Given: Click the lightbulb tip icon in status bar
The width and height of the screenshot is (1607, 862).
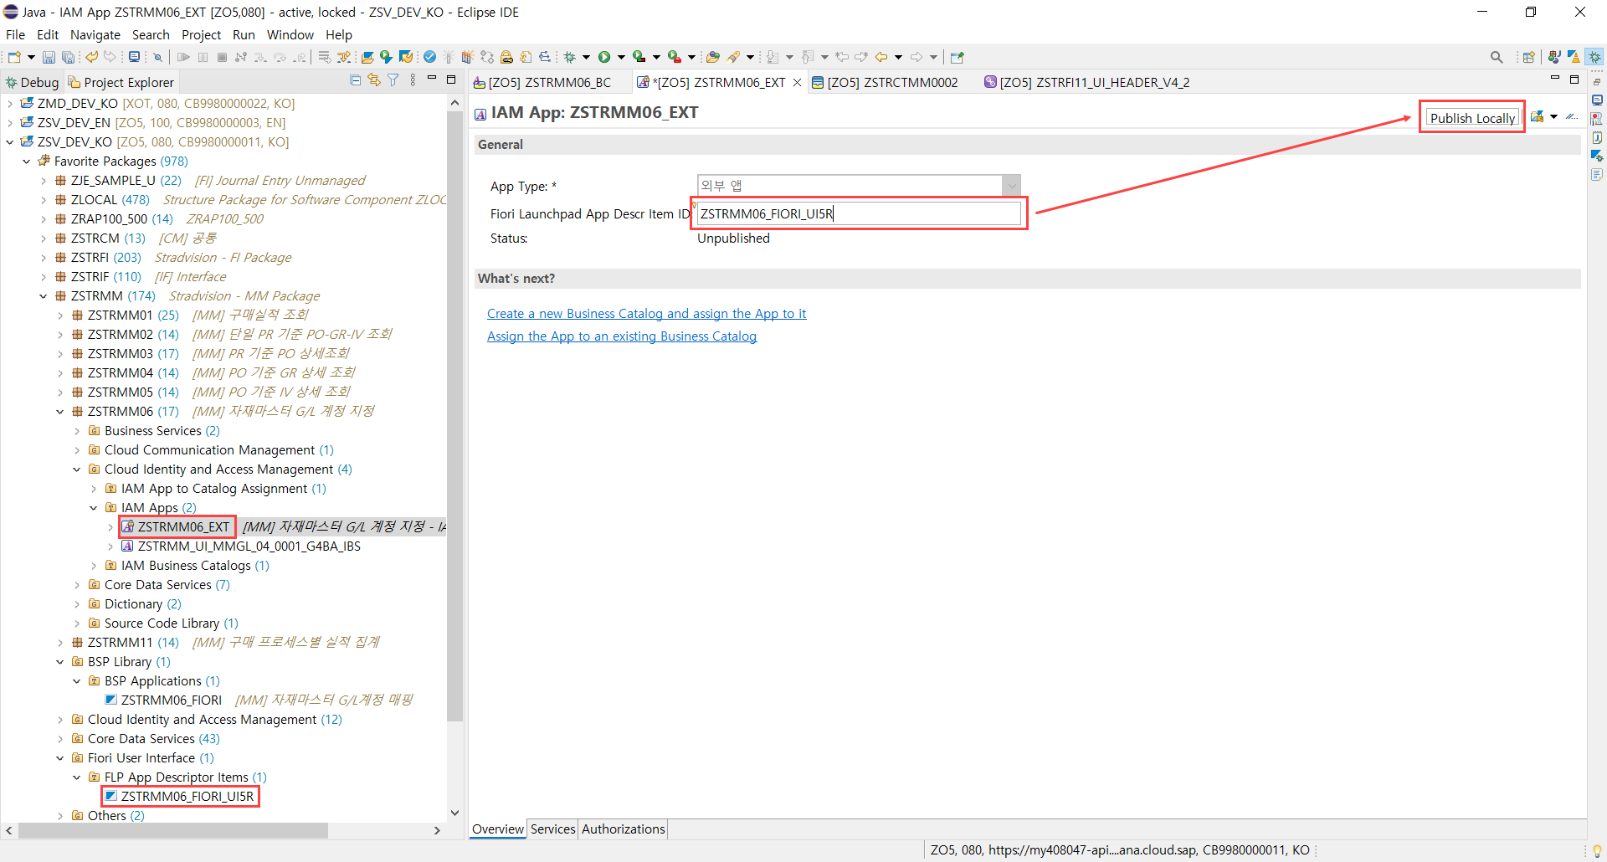Looking at the screenshot, I should pyautogui.click(x=1597, y=850).
